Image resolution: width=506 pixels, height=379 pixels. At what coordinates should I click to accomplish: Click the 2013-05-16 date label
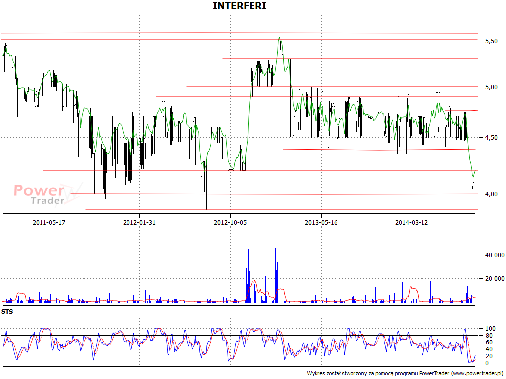pyautogui.click(x=321, y=223)
